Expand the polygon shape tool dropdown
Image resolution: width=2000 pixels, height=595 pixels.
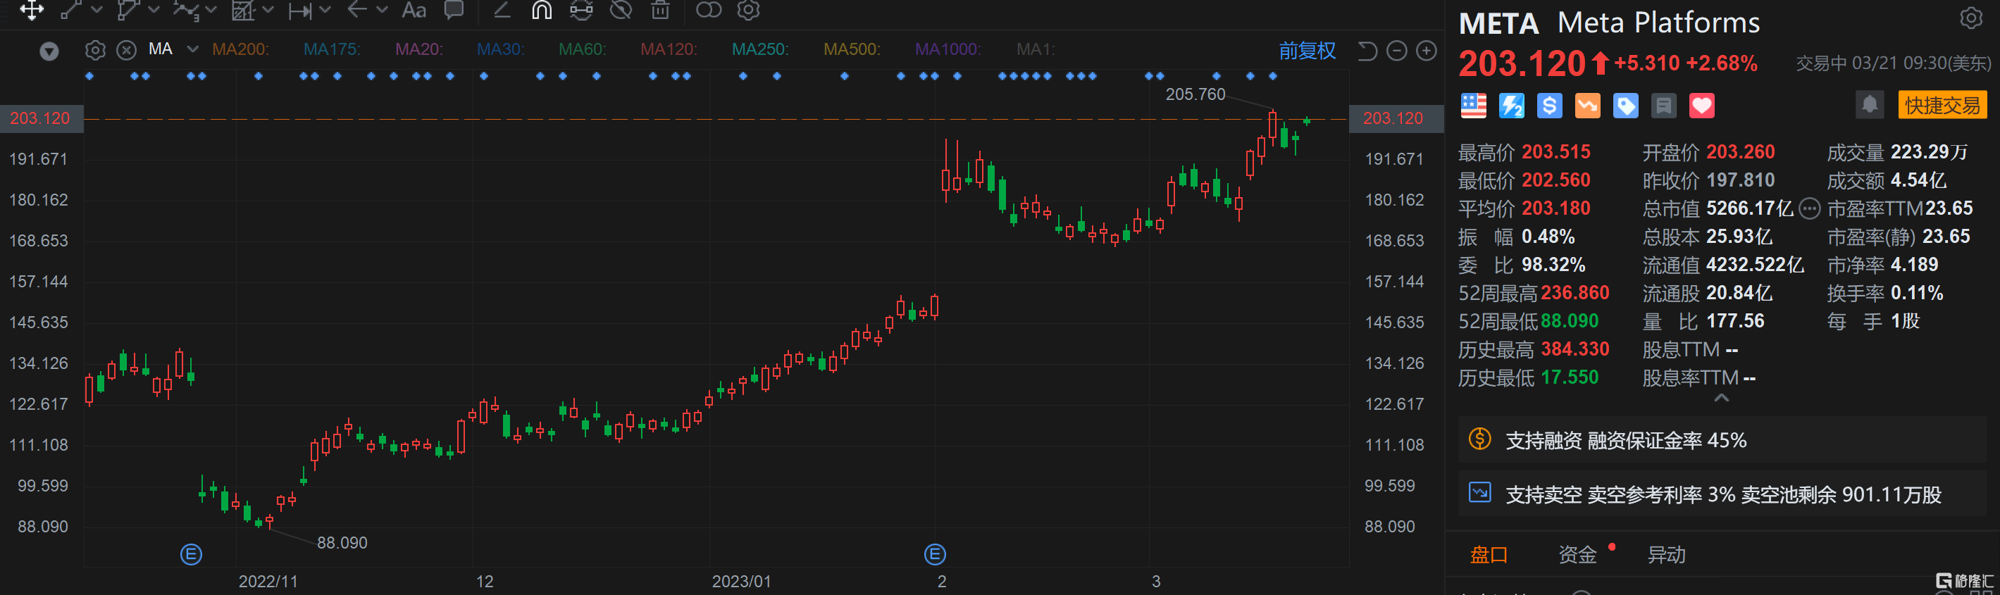point(154,10)
